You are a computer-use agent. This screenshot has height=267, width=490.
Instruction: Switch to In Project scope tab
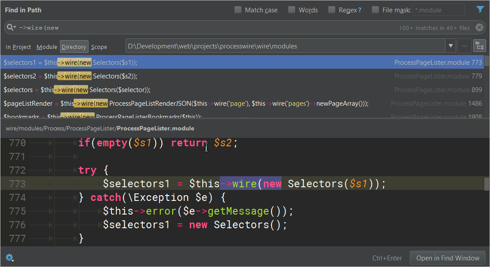19,47
